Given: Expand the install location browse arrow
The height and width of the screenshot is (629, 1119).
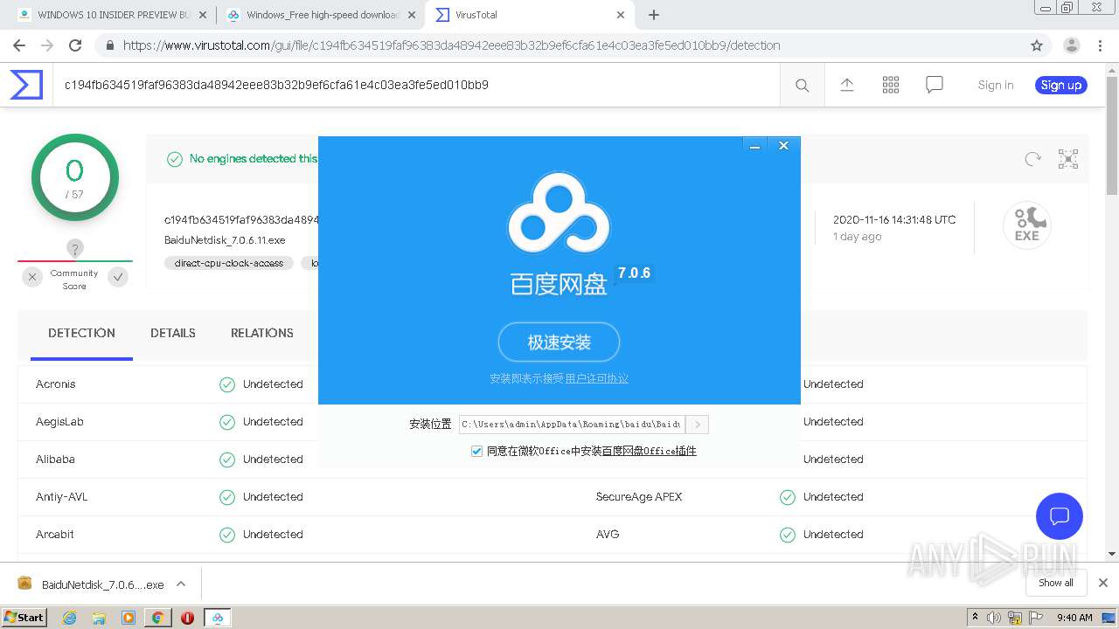Looking at the screenshot, I should pos(697,425).
